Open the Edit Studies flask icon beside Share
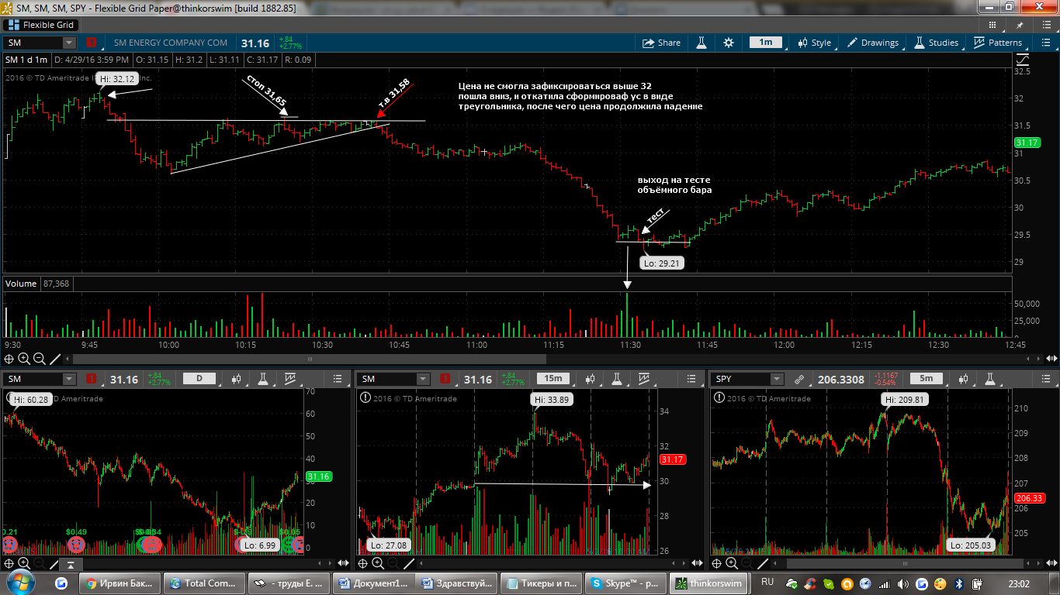1060x595 pixels. 701,43
